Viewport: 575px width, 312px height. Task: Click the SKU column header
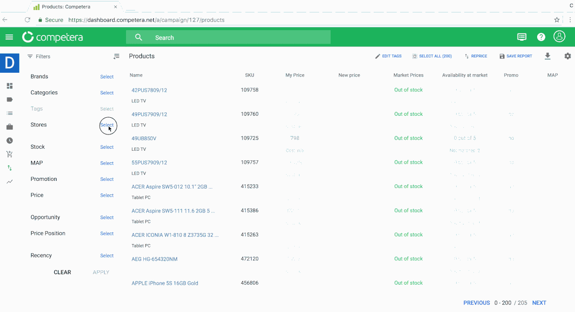(x=250, y=75)
